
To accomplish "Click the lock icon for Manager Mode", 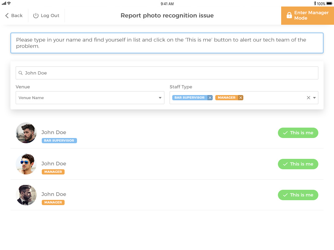I will (289, 15).
